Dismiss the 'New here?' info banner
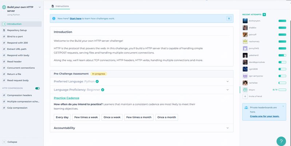This screenshot has width=291, height=146. pyautogui.click(x=229, y=19)
